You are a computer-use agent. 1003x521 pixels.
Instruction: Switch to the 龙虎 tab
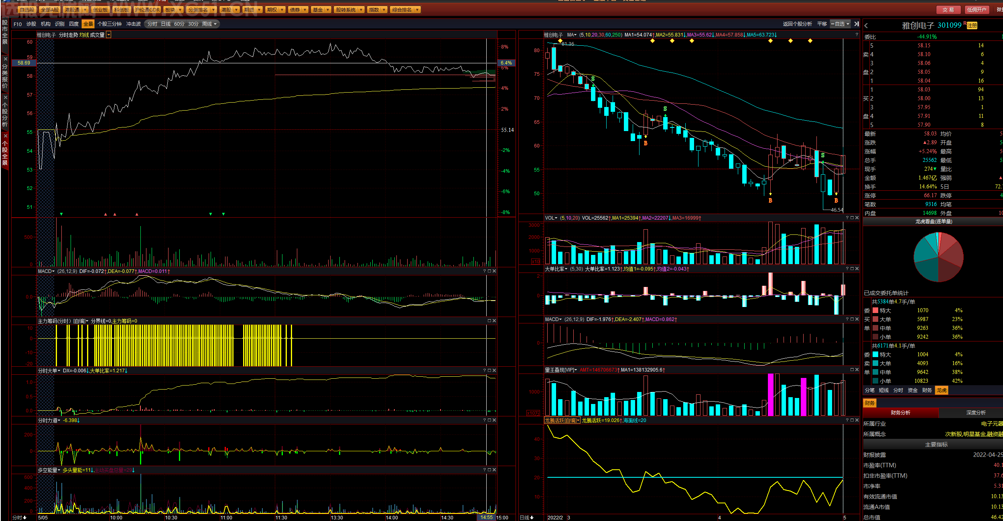(942, 390)
